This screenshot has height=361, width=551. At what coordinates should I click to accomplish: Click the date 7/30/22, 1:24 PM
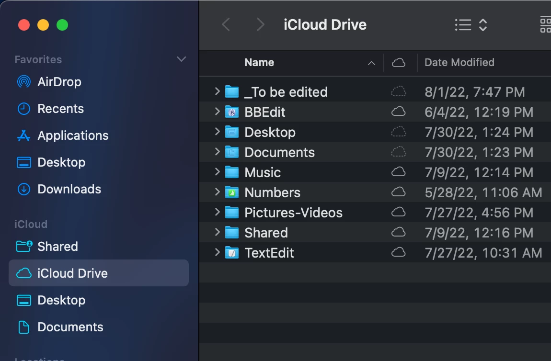tap(479, 133)
